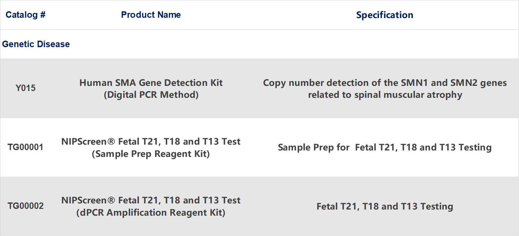
Task: Click the word "genes" in Y015 specification
Action: click(493, 83)
